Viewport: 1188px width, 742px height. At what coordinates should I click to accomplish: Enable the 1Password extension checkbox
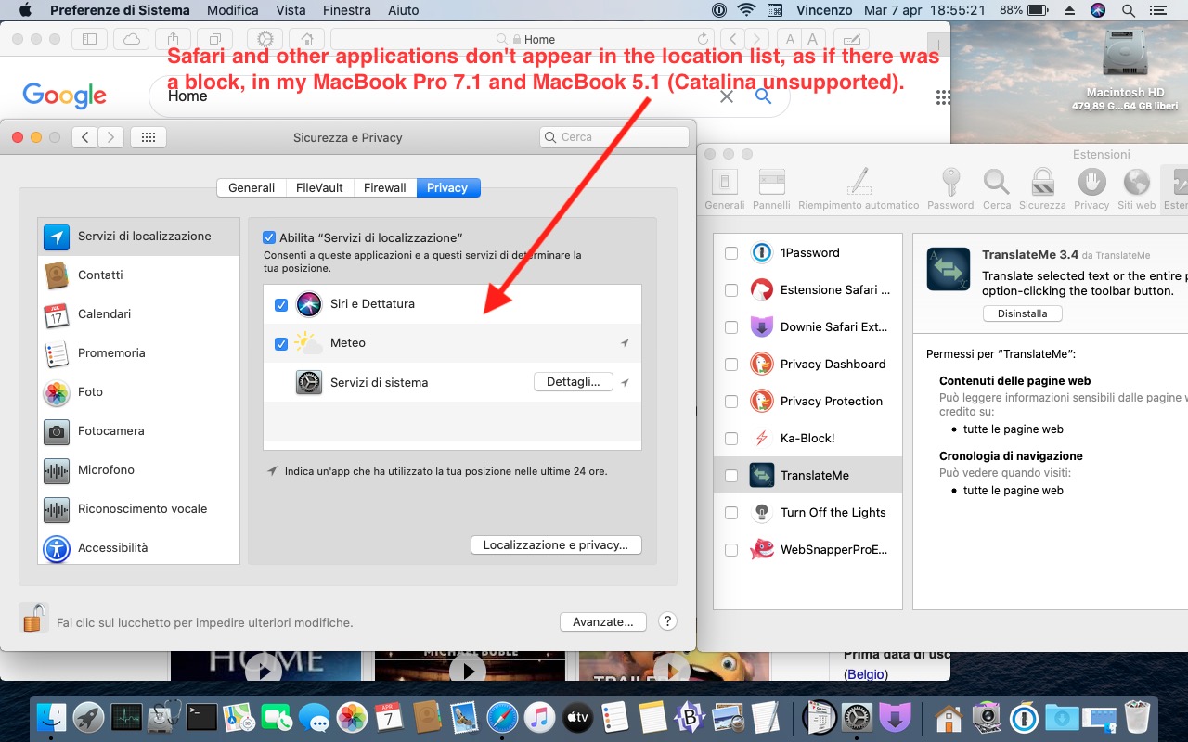731,253
